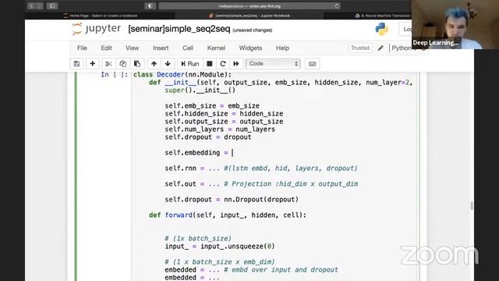Click the browser address bar
The height and width of the screenshot is (281, 499).
(x=249, y=6)
